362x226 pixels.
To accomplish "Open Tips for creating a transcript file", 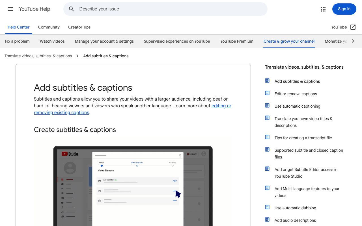I will pyautogui.click(x=303, y=138).
